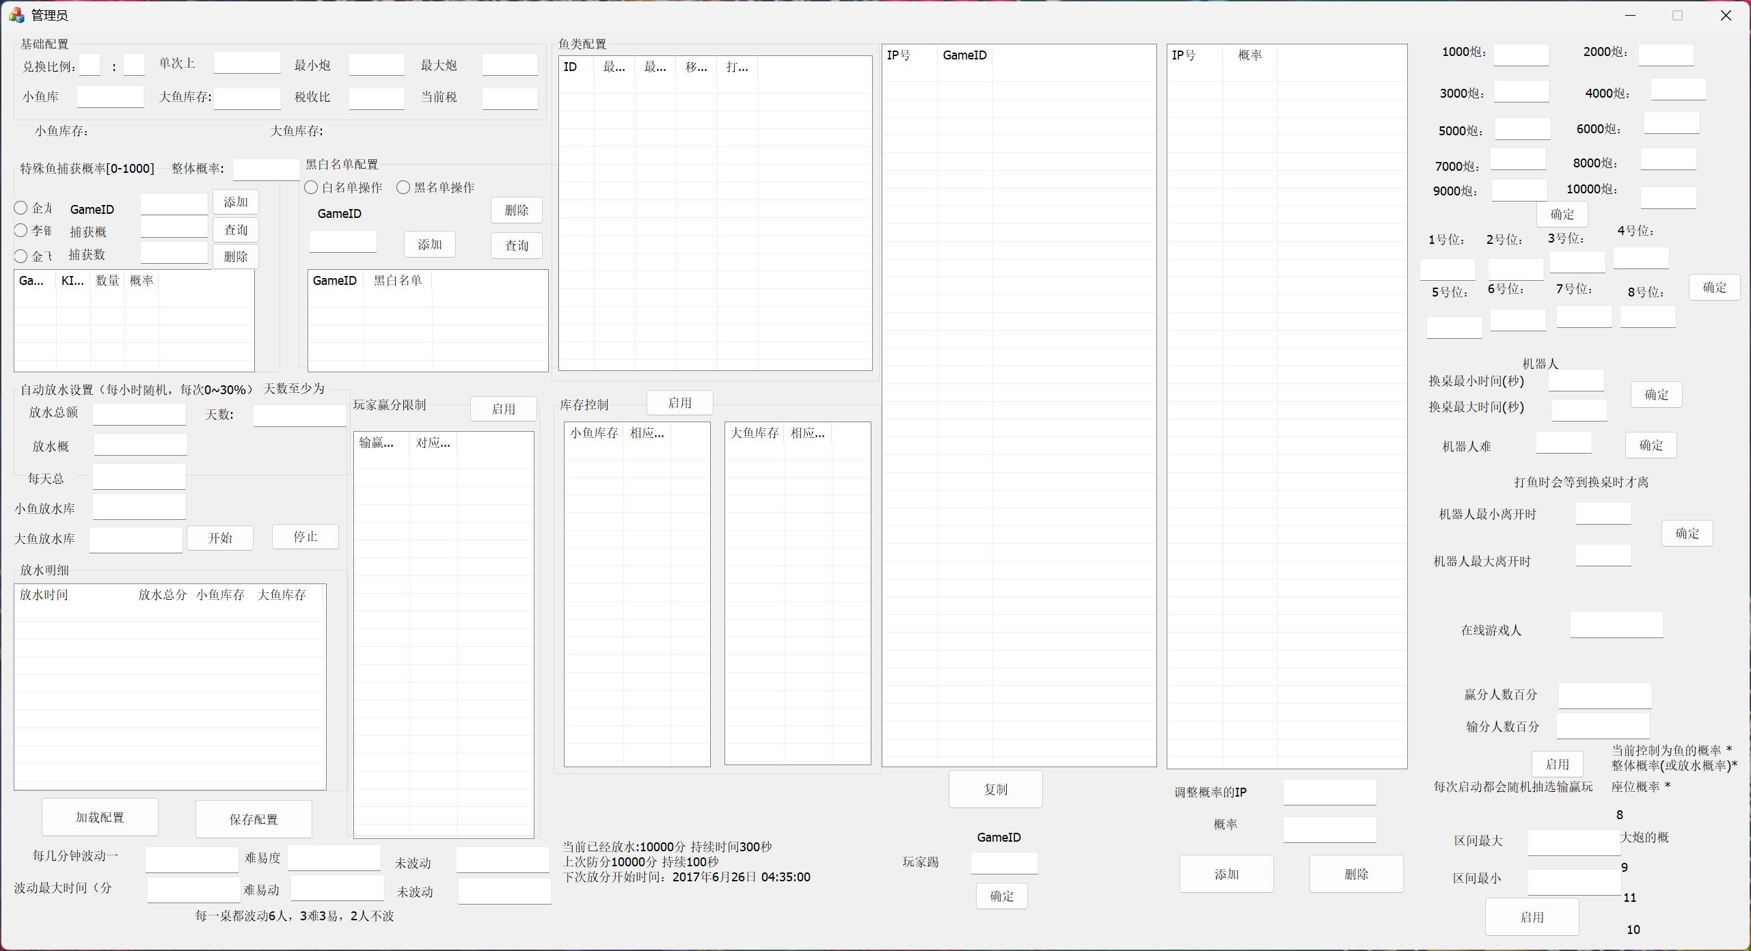Image resolution: width=1751 pixels, height=951 pixels.
Task: Click the 1000炮 input field
Action: [x=1521, y=55]
